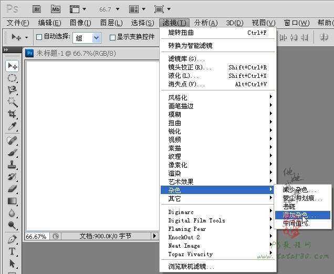The image size is (334, 274).
Task: Select the Pen tool
Action: click(x=12, y=239)
